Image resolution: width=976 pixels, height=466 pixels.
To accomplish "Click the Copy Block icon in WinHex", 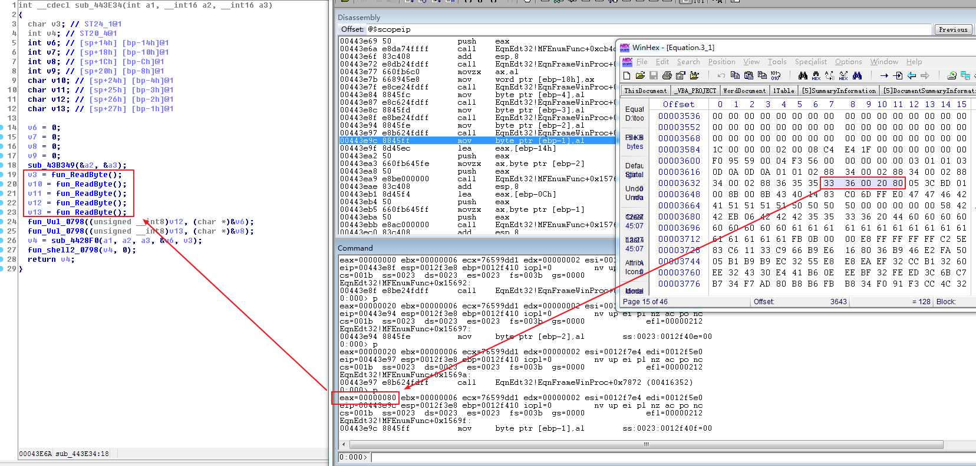I will [x=735, y=75].
